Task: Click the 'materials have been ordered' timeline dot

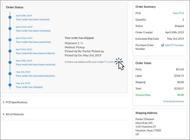Action: tap(10, 51)
